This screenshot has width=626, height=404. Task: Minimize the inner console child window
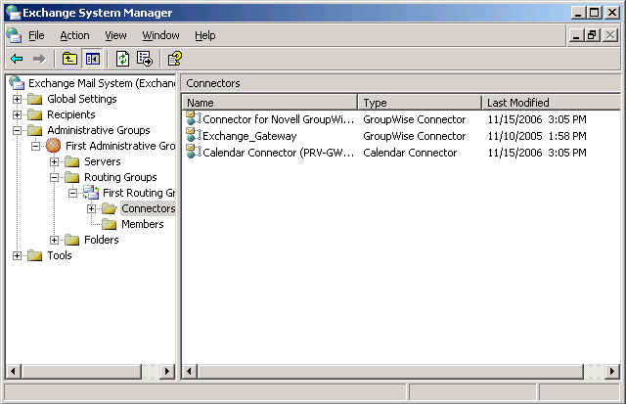click(575, 35)
